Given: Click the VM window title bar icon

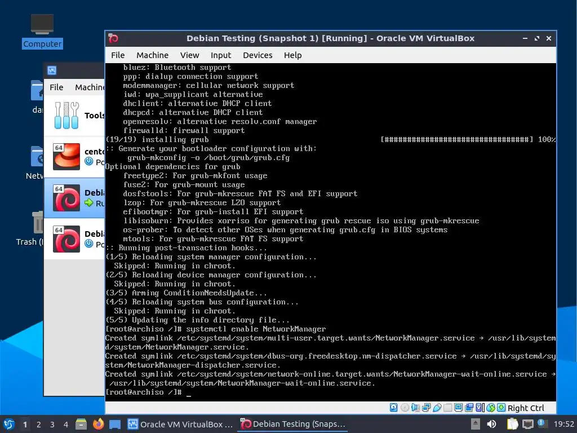Looking at the screenshot, I should coord(113,38).
